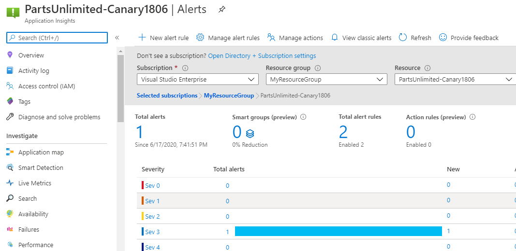
Task: Click the Smart Detection icon
Action: (x=10, y=167)
